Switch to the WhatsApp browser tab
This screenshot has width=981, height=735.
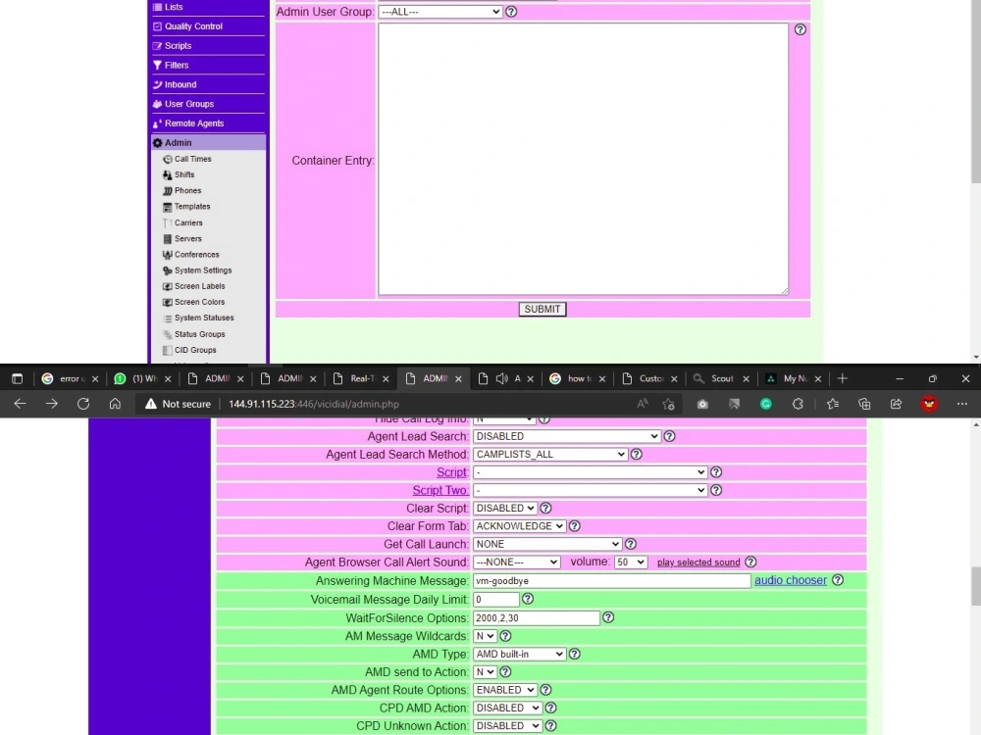point(143,378)
